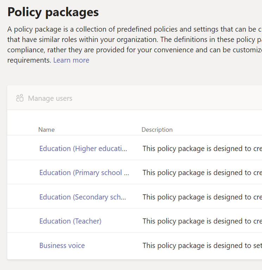Image resolution: width=262 pixels, height=270 pixels.
Task: Open the Learn more link
Action: click(71, 60)
